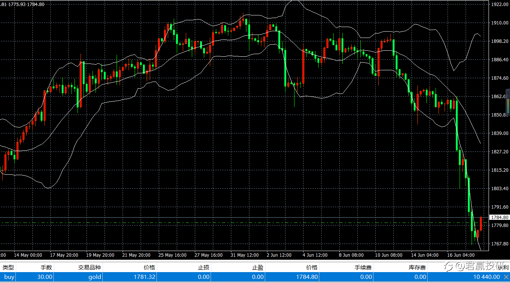510x283 pixels.
Task: Click the 31 May 12:00 time label
Action: click(244, 255)
